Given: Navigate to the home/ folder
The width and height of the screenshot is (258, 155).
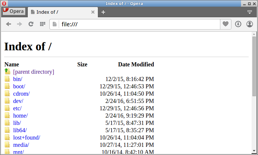Looking at the screenshot, I should pyautogui.click(x=20, y=116).
